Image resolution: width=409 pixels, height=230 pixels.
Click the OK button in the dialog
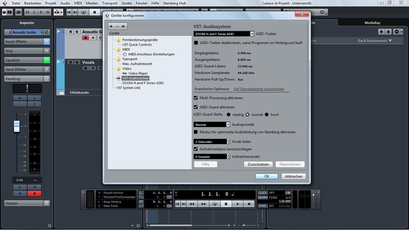[x=267, y=176]
